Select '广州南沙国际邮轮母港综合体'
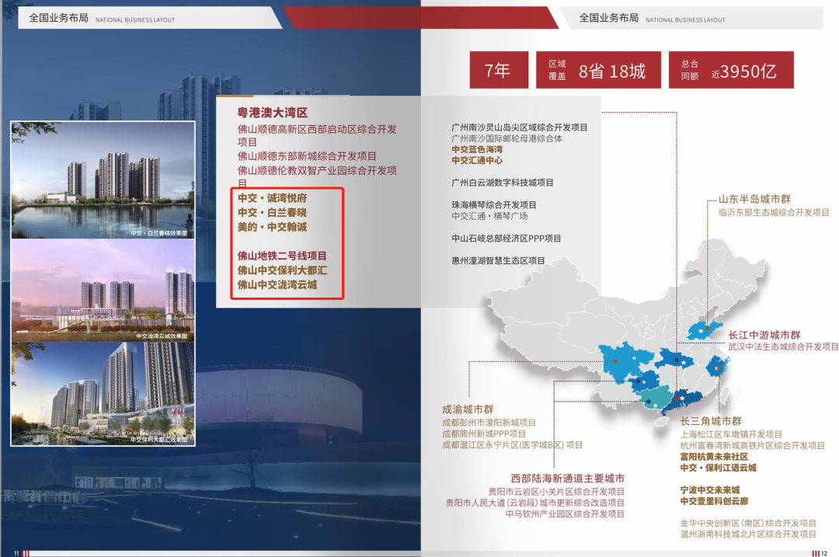 [507, 138]
